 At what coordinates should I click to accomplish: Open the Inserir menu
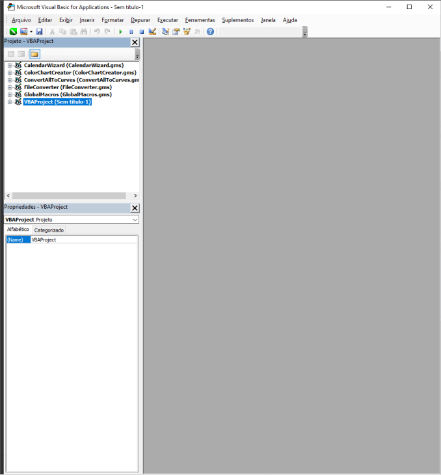(x=87, y=20)
